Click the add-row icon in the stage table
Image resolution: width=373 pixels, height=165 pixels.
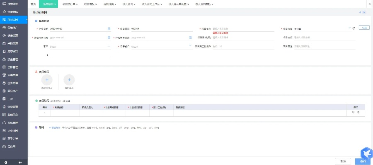click(353, 113)
